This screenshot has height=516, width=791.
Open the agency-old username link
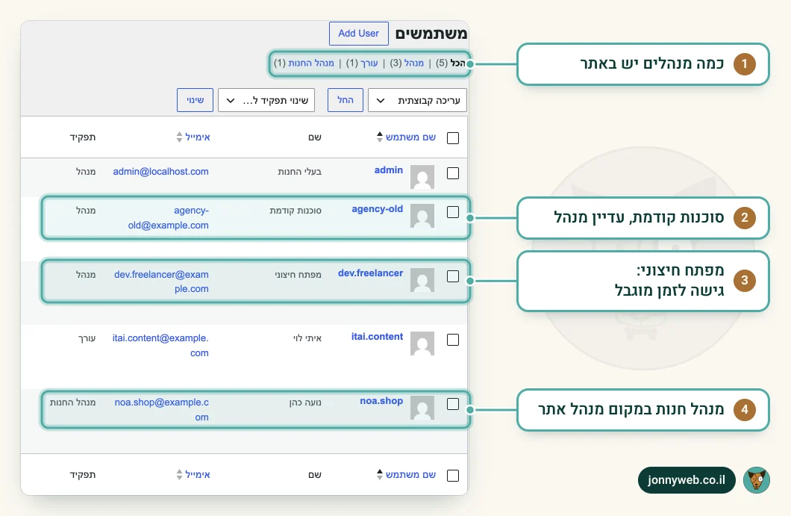click(378, 209)
